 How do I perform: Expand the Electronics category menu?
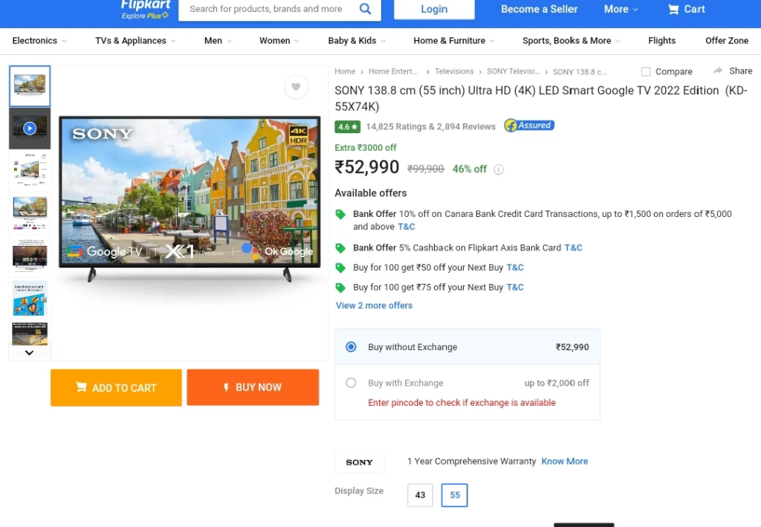click(x=39, y=41)
